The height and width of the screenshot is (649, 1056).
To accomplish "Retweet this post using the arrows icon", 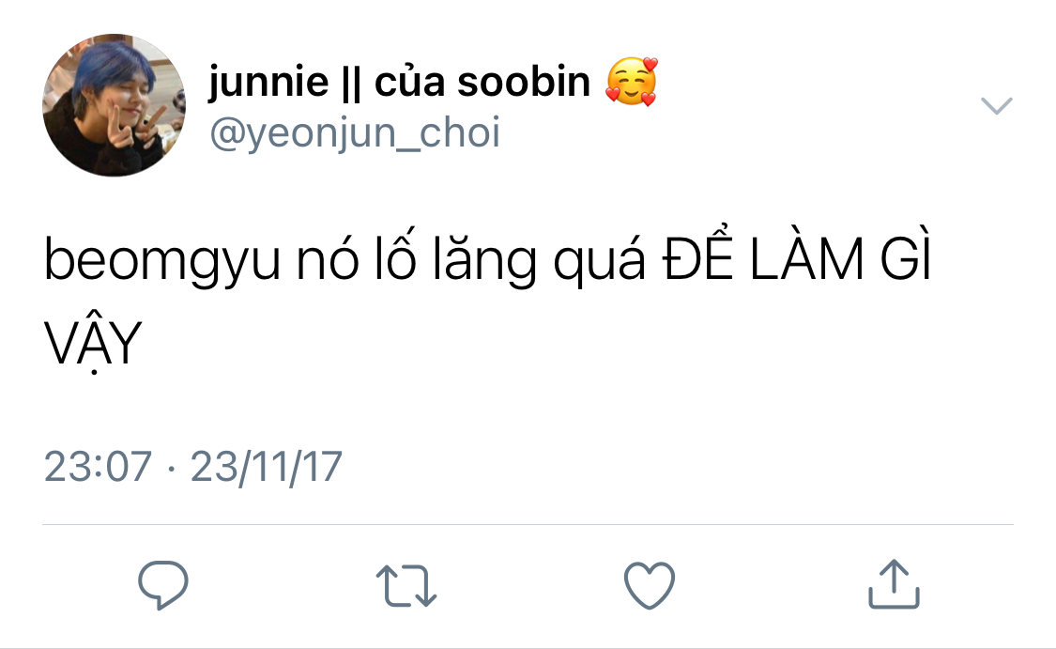I will (406, 586).
